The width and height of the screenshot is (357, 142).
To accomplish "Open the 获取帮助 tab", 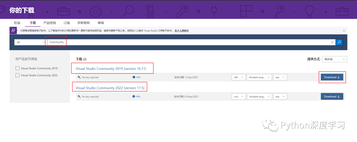I will coord(84,23).
